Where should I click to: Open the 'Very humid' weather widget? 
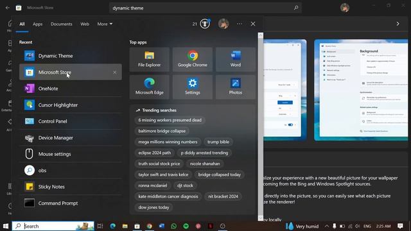click(x=302, y=226)
